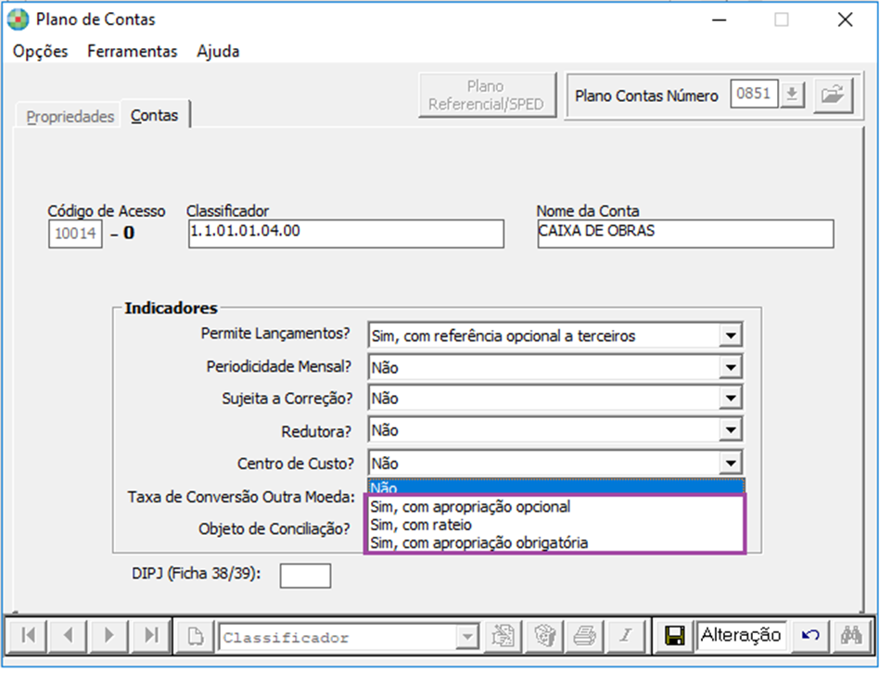
Task: Choose the highlighted Não option
Action: 556,487
